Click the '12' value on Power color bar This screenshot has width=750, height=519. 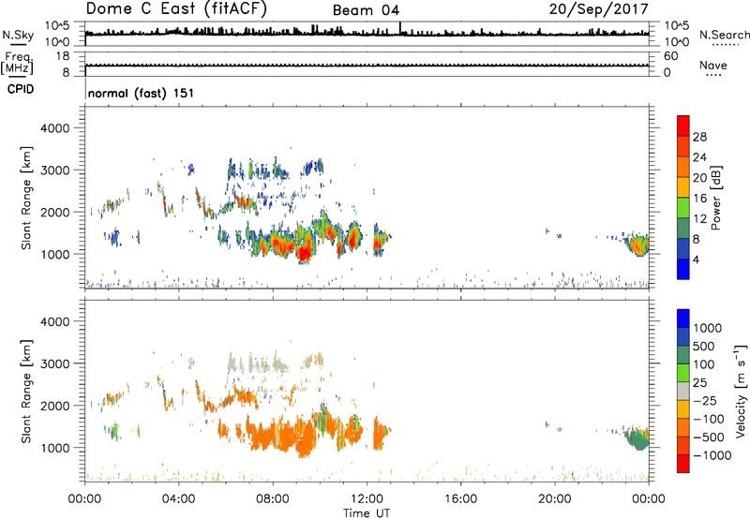click(699, 219)
